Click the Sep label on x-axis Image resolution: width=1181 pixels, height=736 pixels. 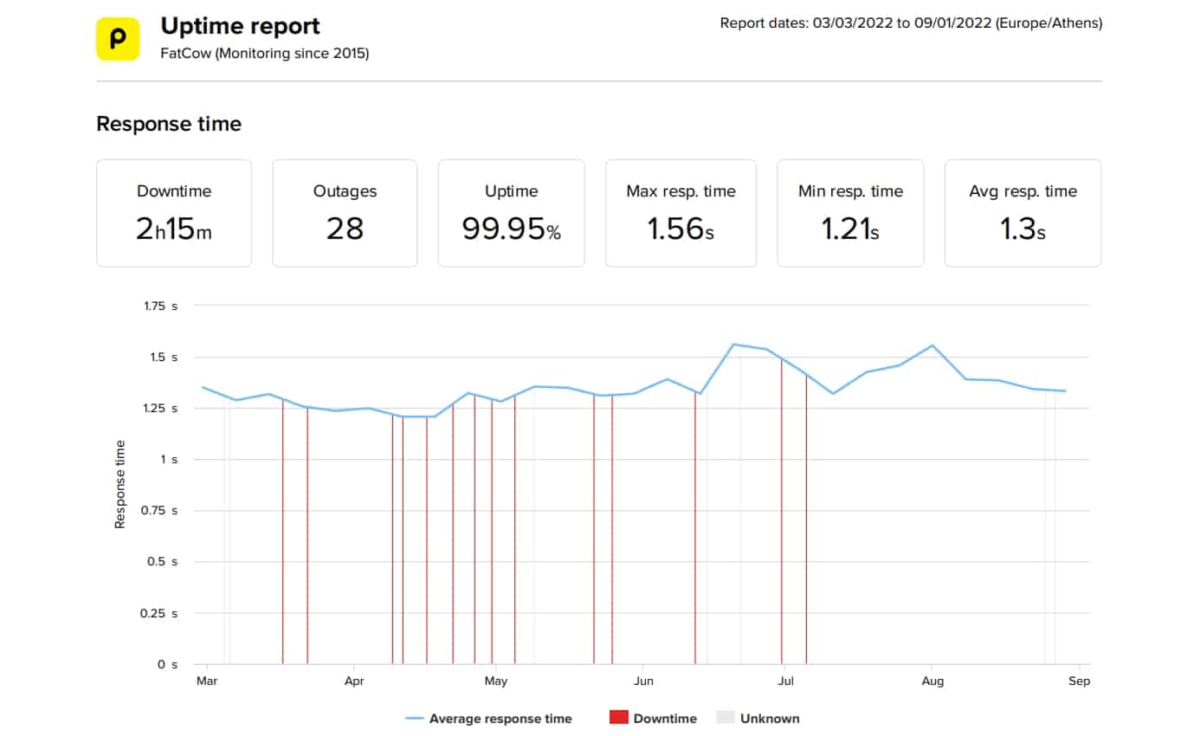coord(1079,681)
